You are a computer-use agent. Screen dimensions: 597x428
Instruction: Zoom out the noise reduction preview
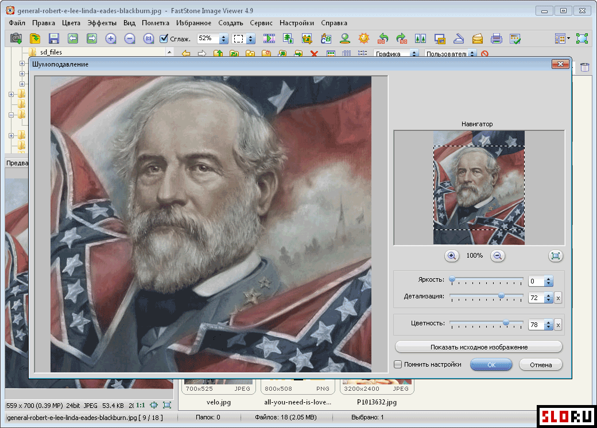point(497,256)
